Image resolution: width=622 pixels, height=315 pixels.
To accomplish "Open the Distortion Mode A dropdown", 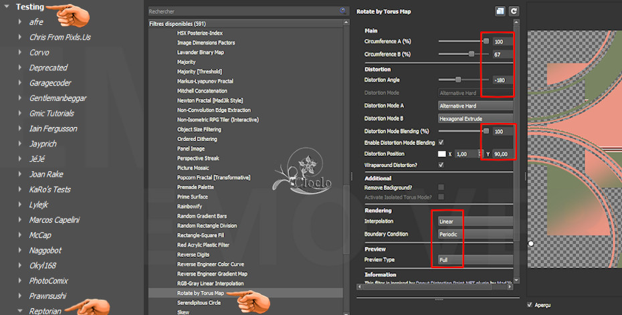I will point(475,106).
